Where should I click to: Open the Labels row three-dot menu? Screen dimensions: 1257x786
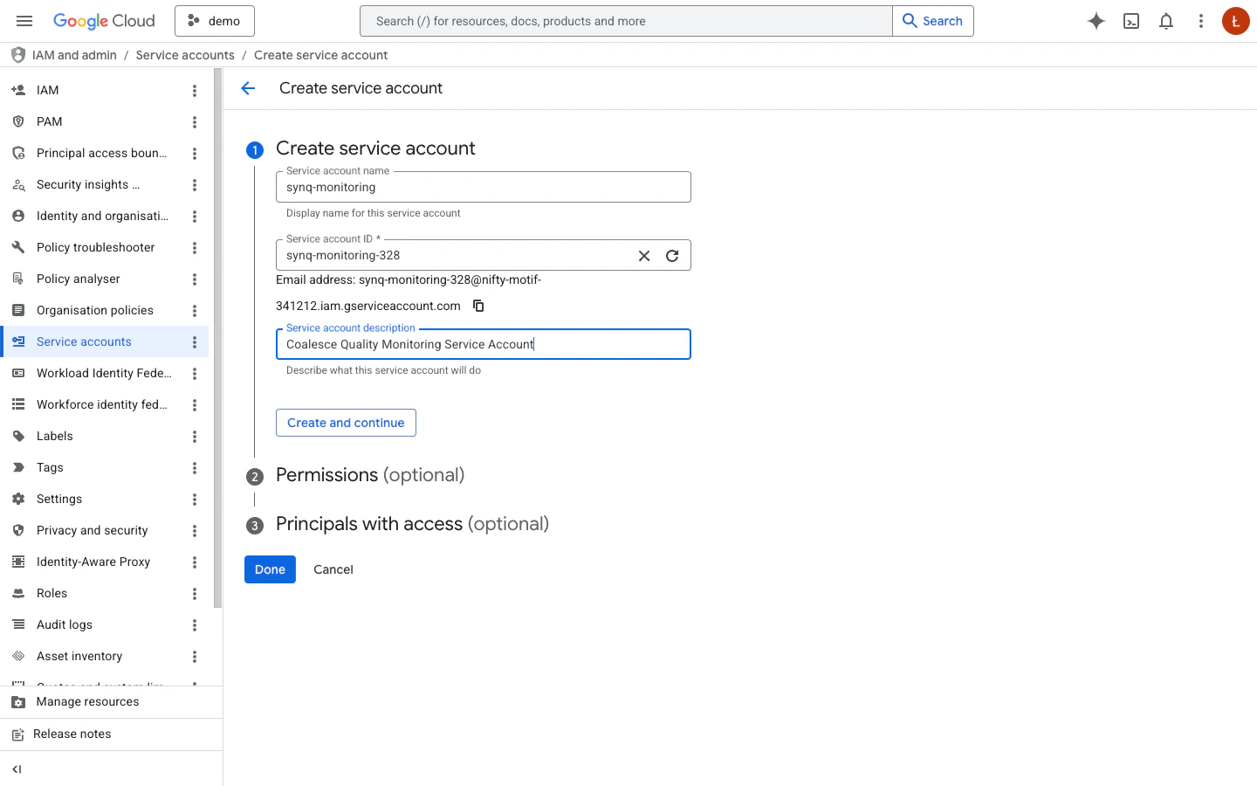click(x=195, y=436)
